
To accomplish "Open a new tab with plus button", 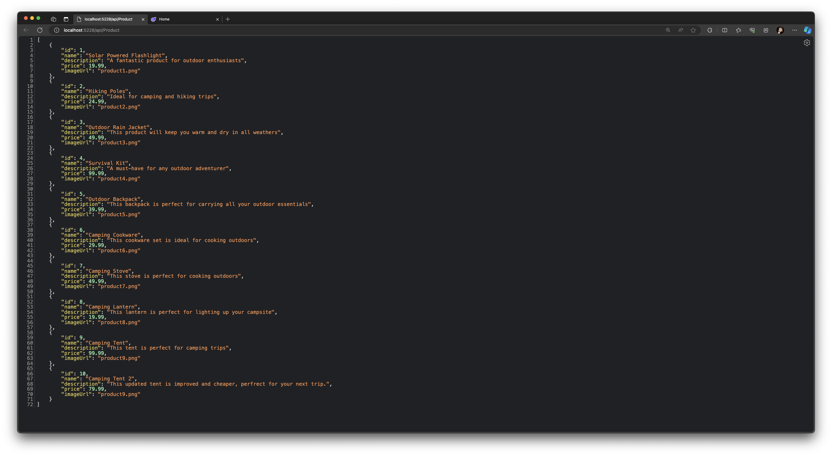I will point(228,19).
